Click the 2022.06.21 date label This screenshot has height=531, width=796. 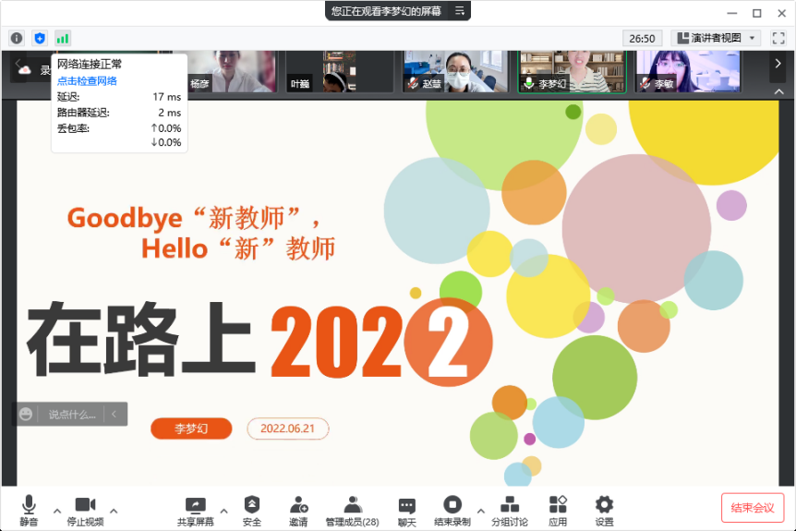coord(288,428)
